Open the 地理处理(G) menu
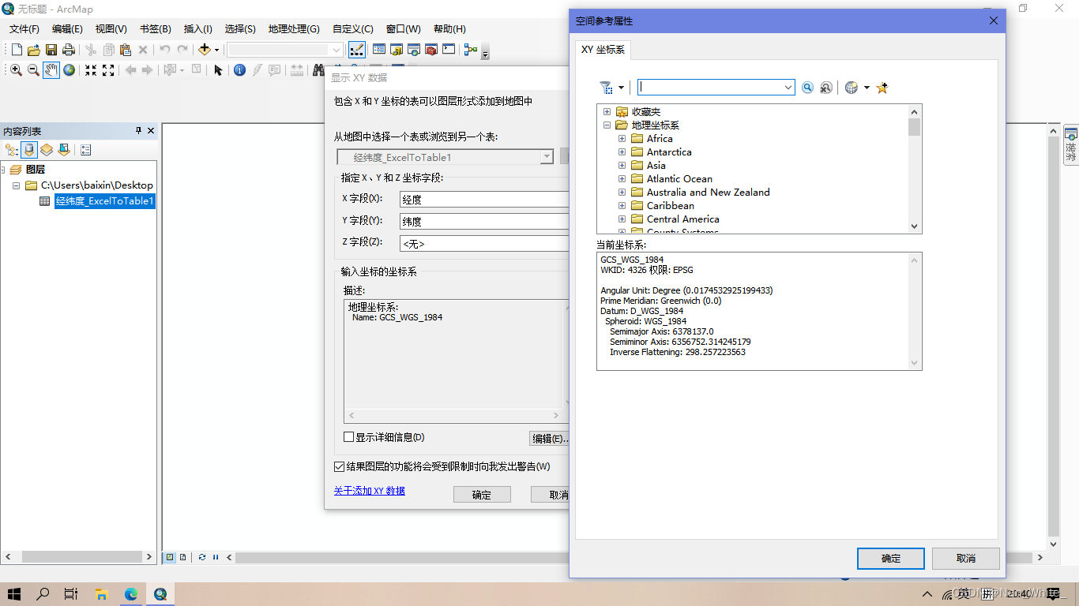This screenshot has height=606, width=1079. coord(294,29)
